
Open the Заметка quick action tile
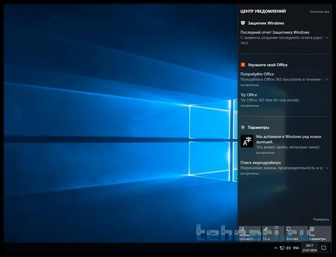(296, 234)
